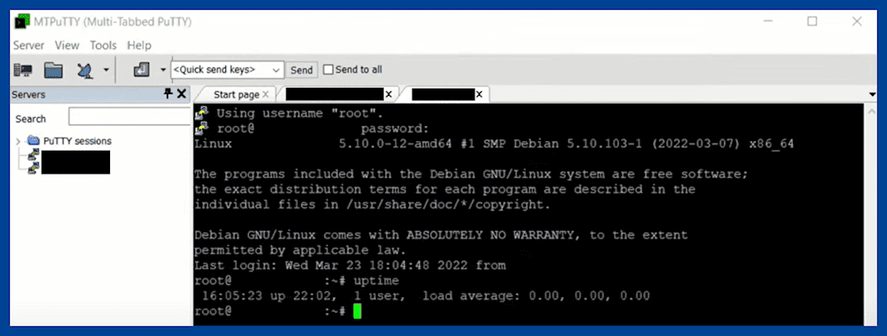This screenshot has height=336, width=887.
Task: Click the 'password:' prompt text
Action: 395,129
